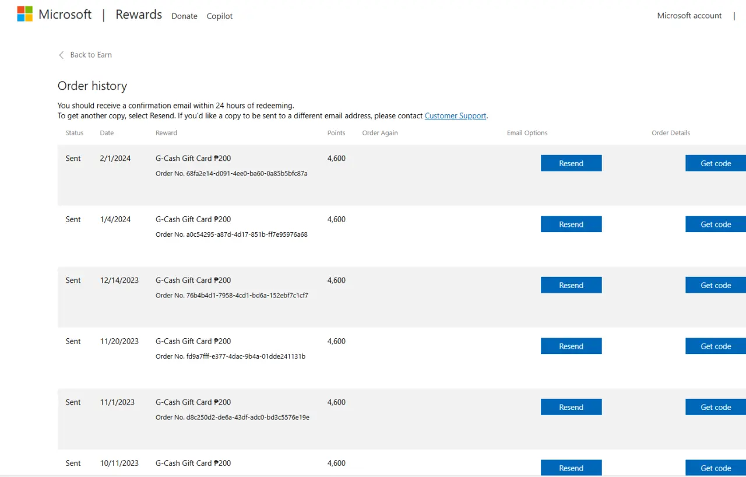Resend email for 11/1/2023 order
This screenshot has height=477, width=746.
tap(571, 407)
